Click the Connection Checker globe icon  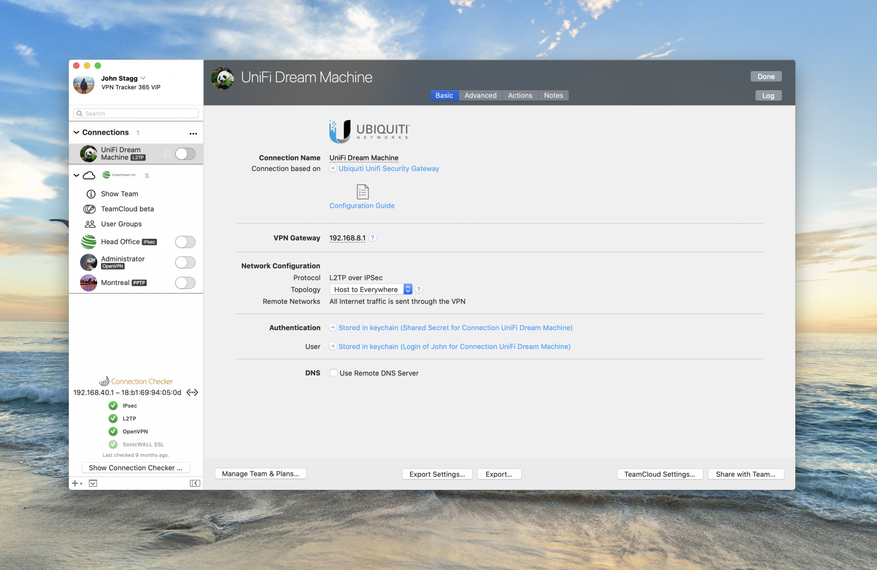[104, 381]
